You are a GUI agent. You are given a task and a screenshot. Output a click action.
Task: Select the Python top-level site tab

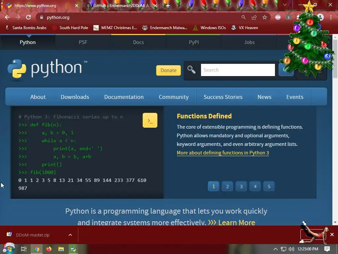tap(28, 42)
